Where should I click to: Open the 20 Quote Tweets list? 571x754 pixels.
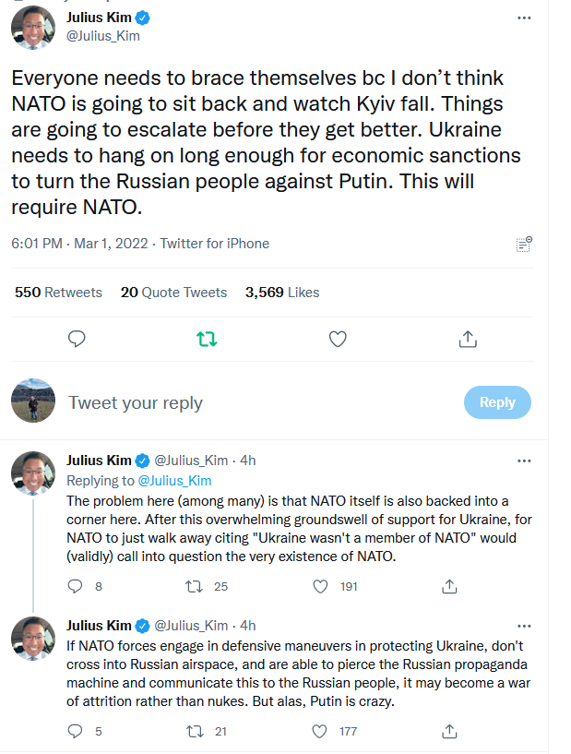(173, 293)
